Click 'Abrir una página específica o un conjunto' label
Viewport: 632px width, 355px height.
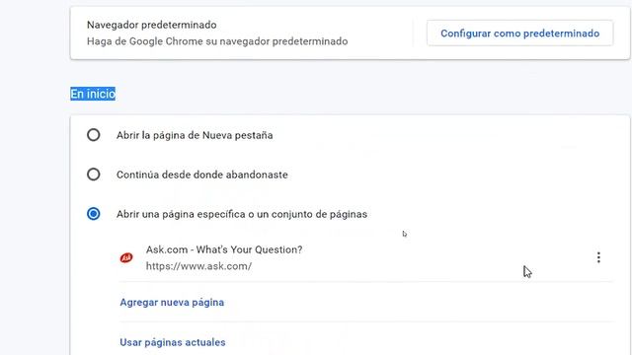[242, 214]
